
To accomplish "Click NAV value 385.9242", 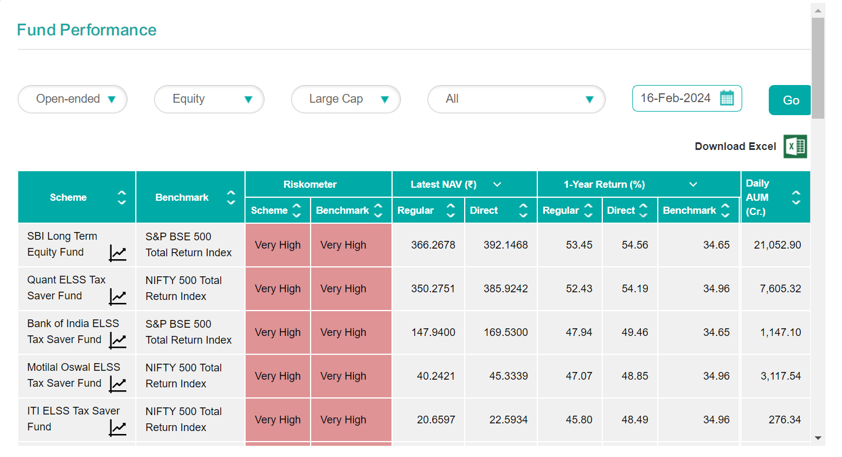I will 505,289.
